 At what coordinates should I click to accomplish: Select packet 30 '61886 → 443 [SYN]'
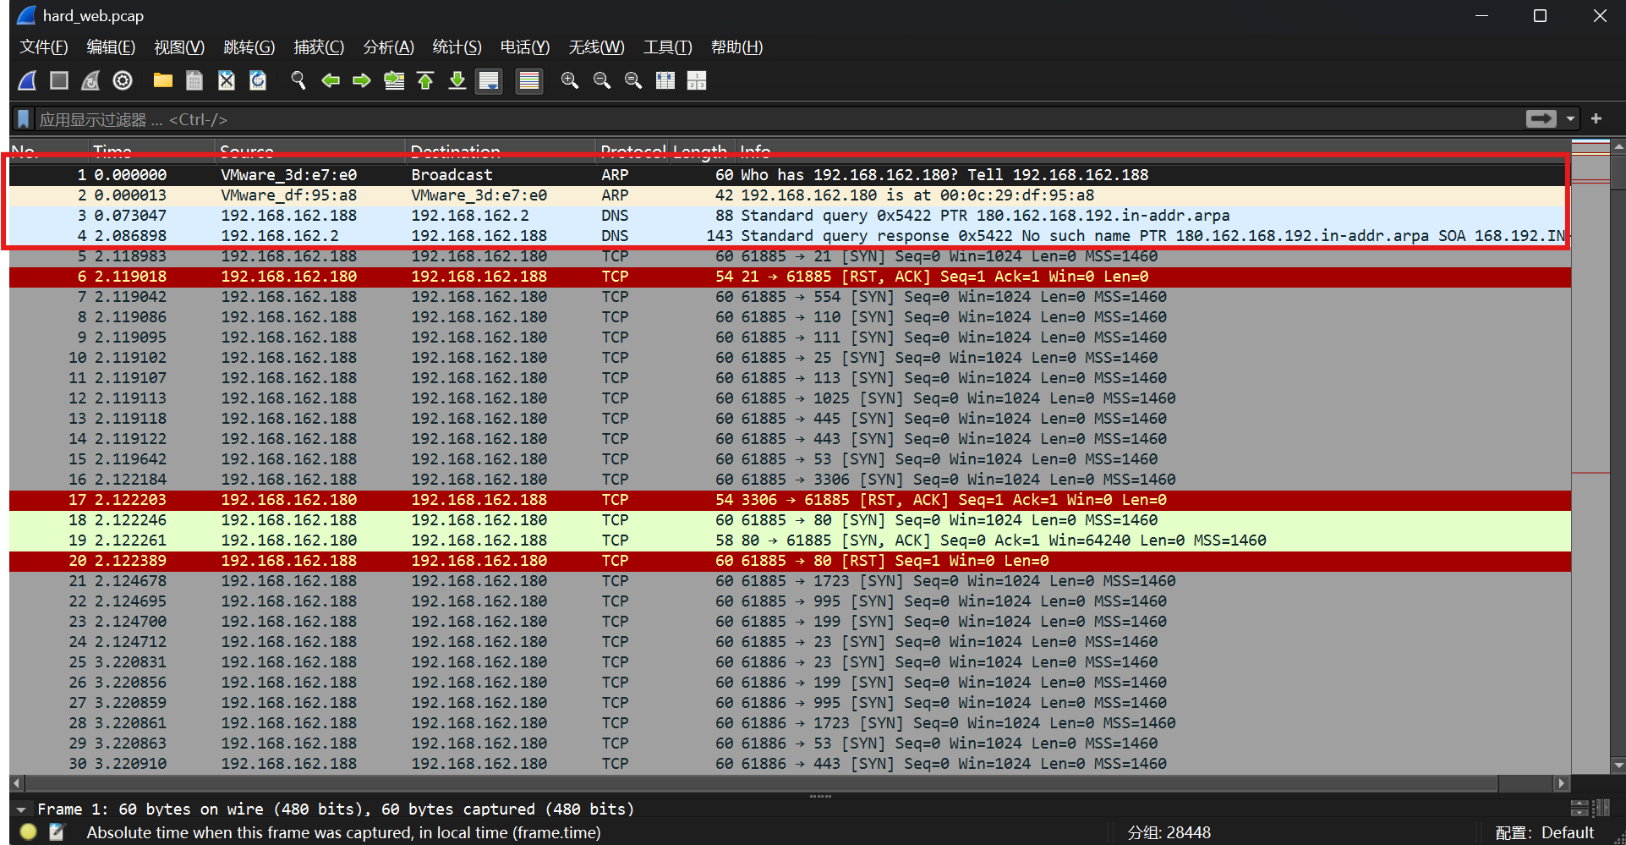(790, 764)
